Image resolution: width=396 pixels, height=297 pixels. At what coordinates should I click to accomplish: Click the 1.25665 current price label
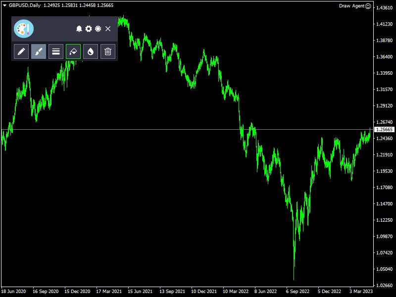coord(385,129)
